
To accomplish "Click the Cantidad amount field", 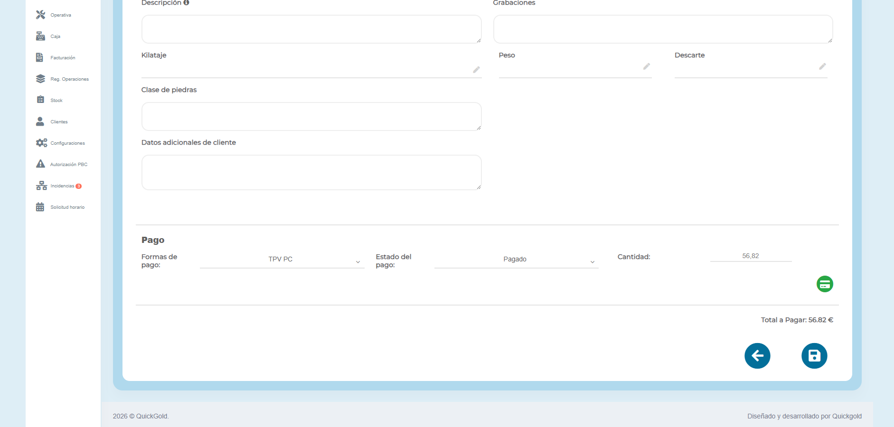I will (750, 256).
